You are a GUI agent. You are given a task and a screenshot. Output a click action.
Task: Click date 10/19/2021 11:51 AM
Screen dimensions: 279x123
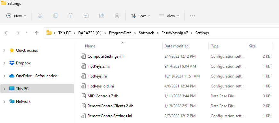(182, 76)
